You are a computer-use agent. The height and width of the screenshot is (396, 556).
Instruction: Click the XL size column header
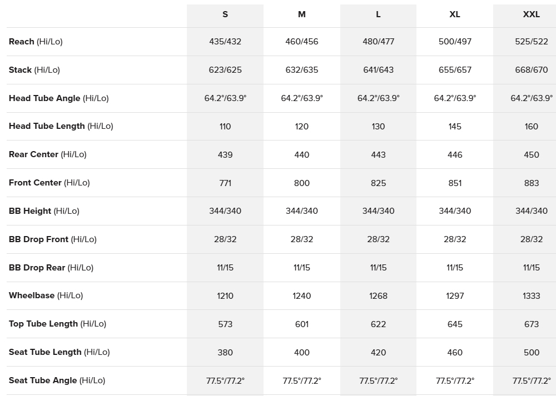pyautogui.click(x=455, y=14)
